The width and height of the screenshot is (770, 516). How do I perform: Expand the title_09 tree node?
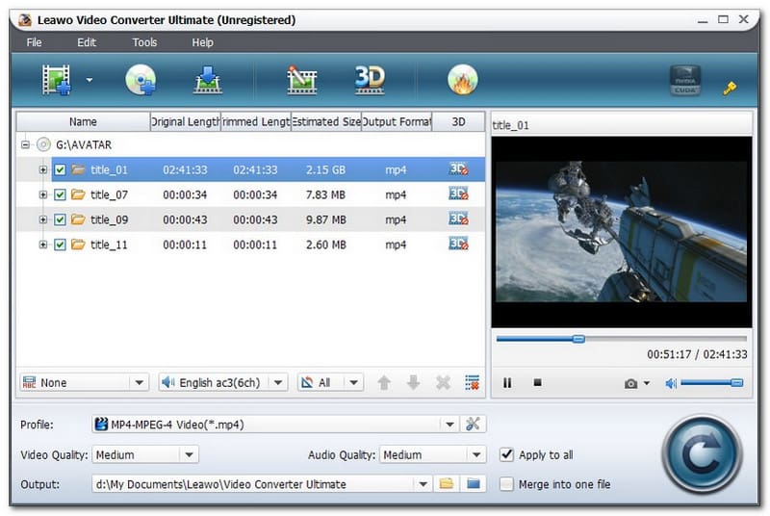point(42,219)
